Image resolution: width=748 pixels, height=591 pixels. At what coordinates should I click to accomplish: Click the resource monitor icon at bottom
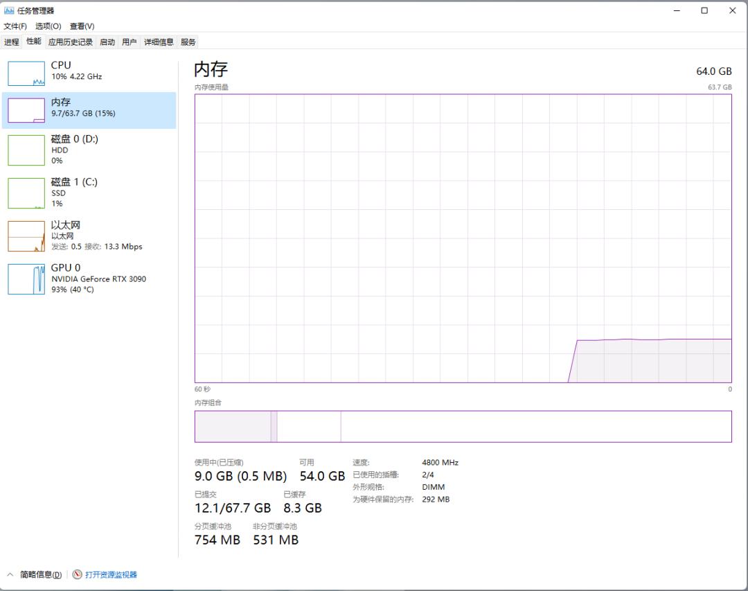coord(78,574)
